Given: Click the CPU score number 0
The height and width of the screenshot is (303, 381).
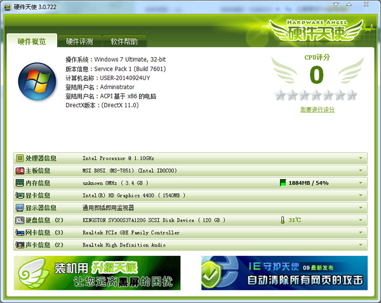Looking at the screenshot, I should pos(317,75).
